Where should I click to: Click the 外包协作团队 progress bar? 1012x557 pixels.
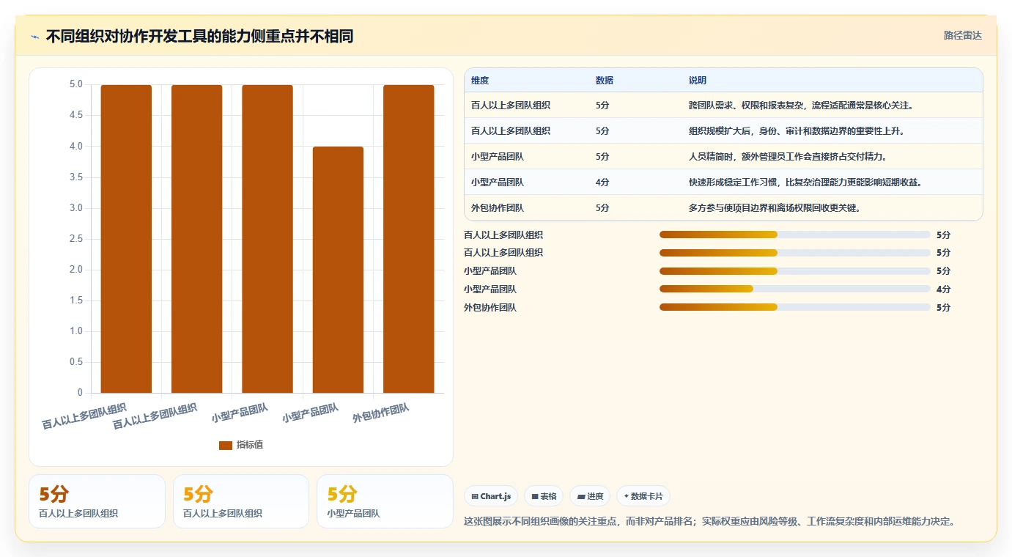(794, 308)
